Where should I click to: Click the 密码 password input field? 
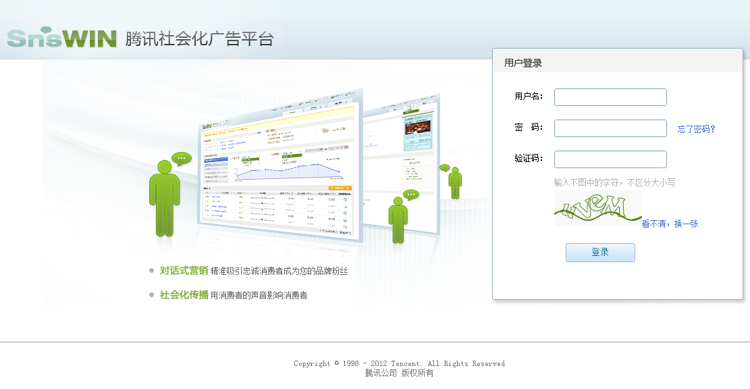(x=610, y=128)
